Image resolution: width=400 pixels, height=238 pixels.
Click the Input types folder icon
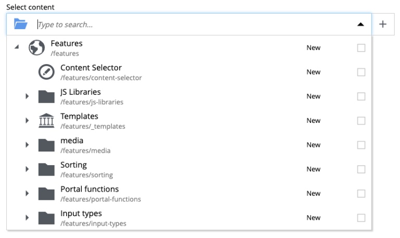tap(46, 218)
